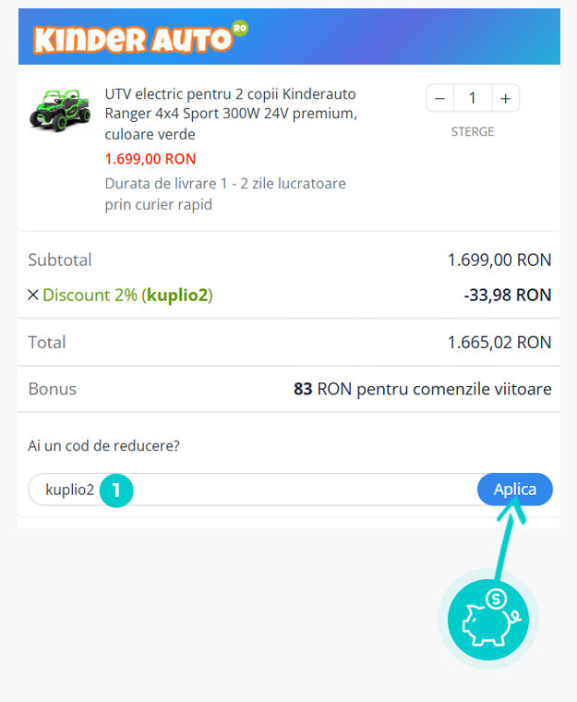The image size is (577, 702).
Task: Click STERGE to delete the product
Action: point(472,132)
